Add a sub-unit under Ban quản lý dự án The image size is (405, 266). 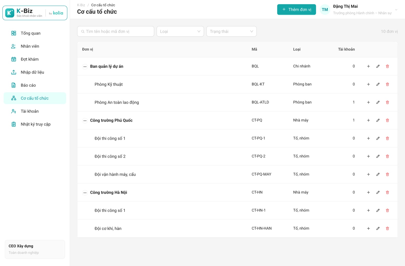pos(368,66)
